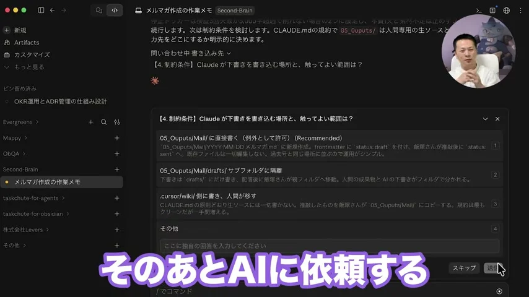This screenshot has height=297, width=529.
Task: Add new chat in Second-Brain group
Action: 116,170
